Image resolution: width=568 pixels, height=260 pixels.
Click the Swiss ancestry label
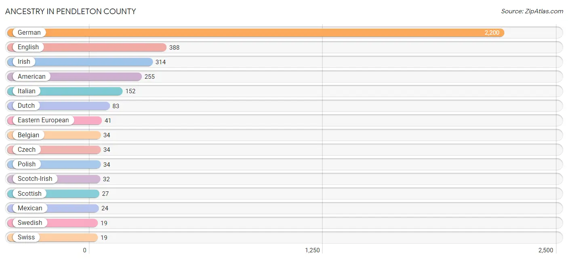(26, 237)
